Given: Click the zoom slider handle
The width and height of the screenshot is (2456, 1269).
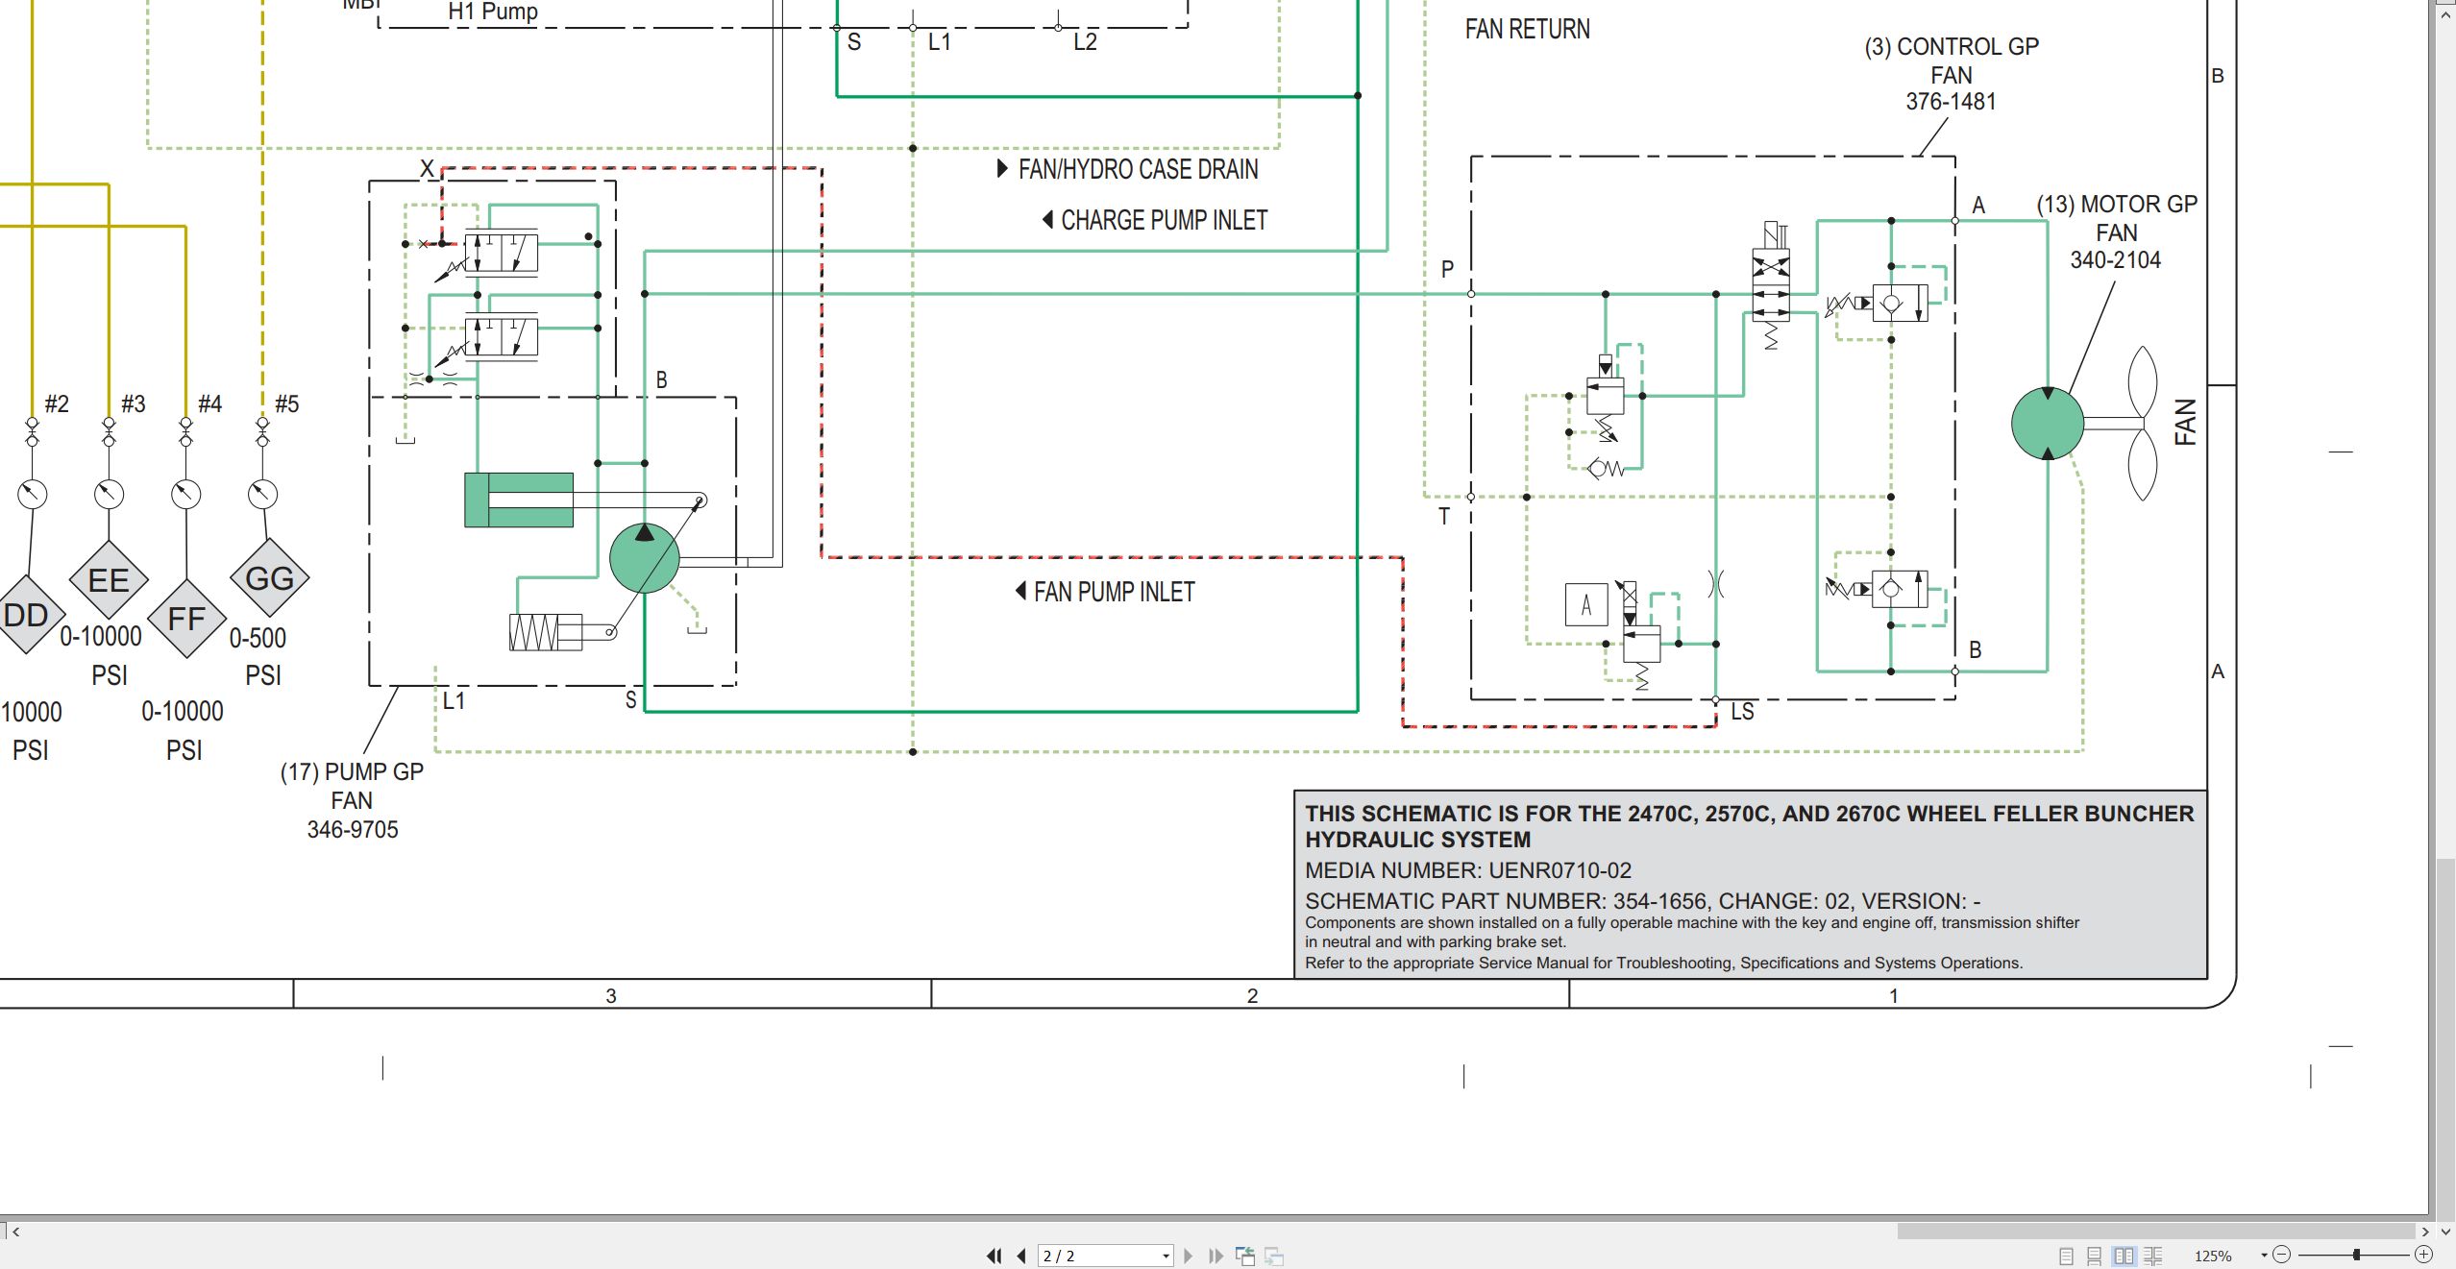Looking at the screenshot, I should [x=2356, y=1255].
